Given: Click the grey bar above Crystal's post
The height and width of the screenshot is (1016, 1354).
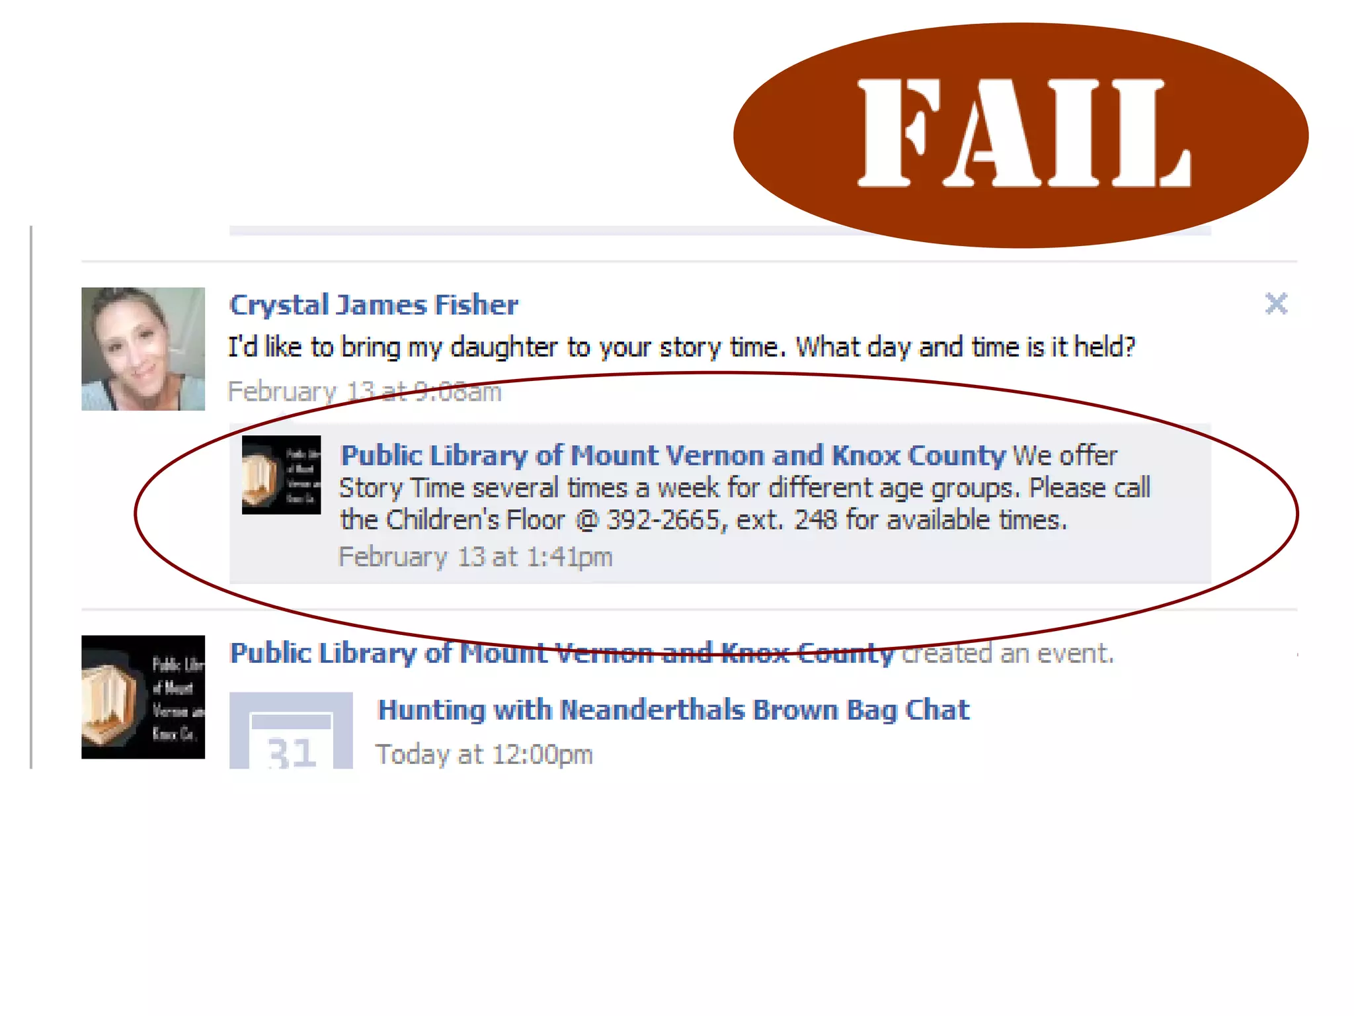Looking at the screenshot, I should tap(720, 230).
